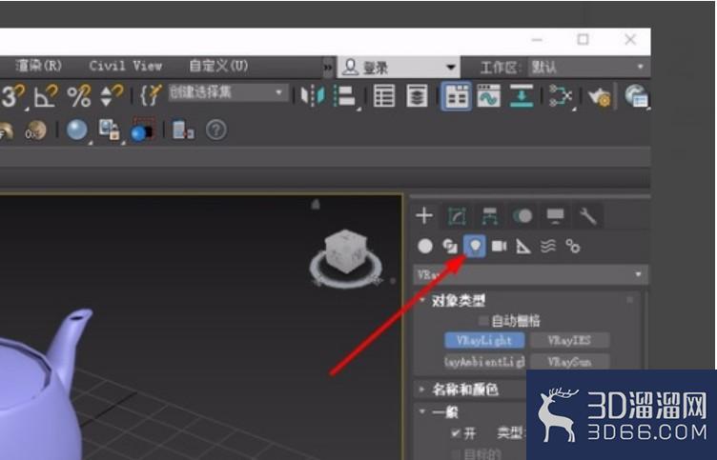Open Render Setup teapot-with-gear icon

[x=600, y=97]
